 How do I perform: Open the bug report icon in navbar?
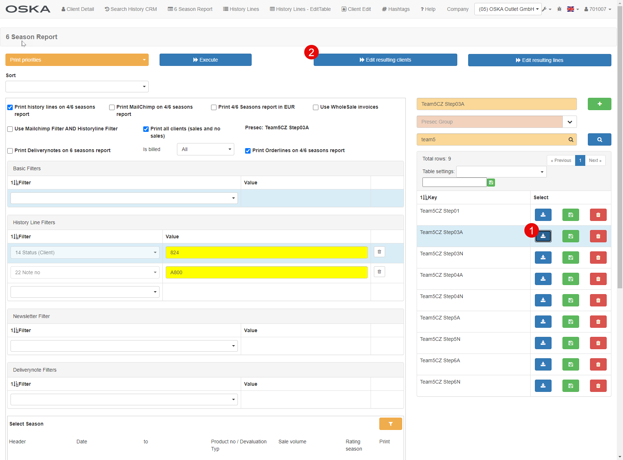click(559, 9)
